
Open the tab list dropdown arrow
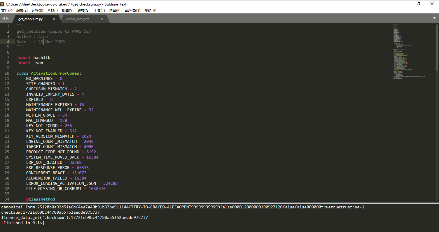point(434,18)
